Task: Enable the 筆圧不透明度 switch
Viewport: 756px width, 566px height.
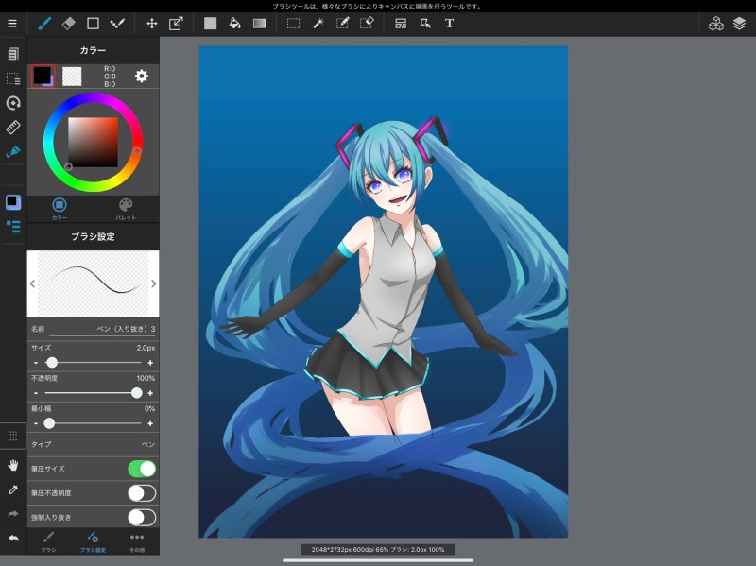Action: [x=141, y=493]
